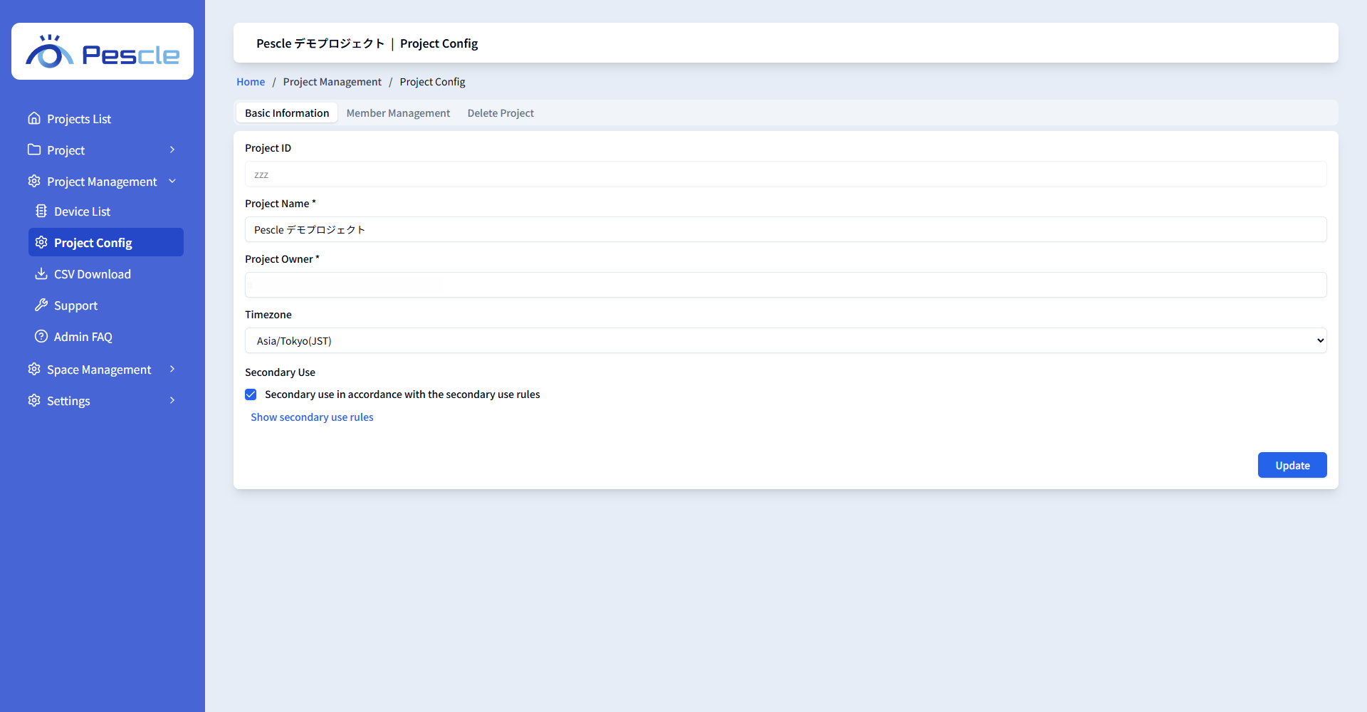Expand the Project menu chevron
Image resolution: width=1367 pixels, height=712 pixels.
point(172,150)
